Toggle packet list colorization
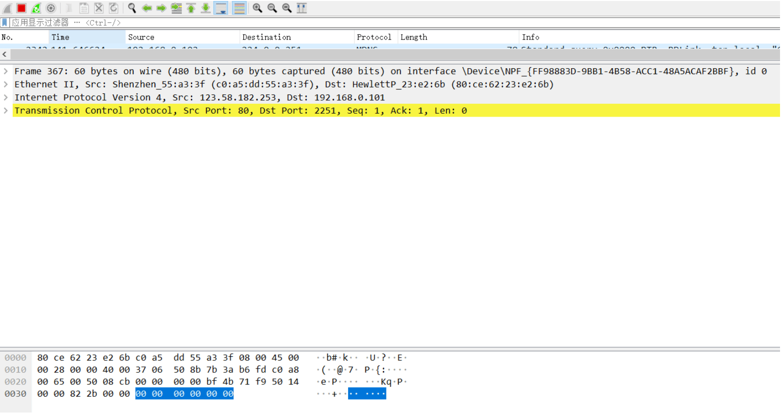This screenshot has height=414, width=782. [239, 8]
